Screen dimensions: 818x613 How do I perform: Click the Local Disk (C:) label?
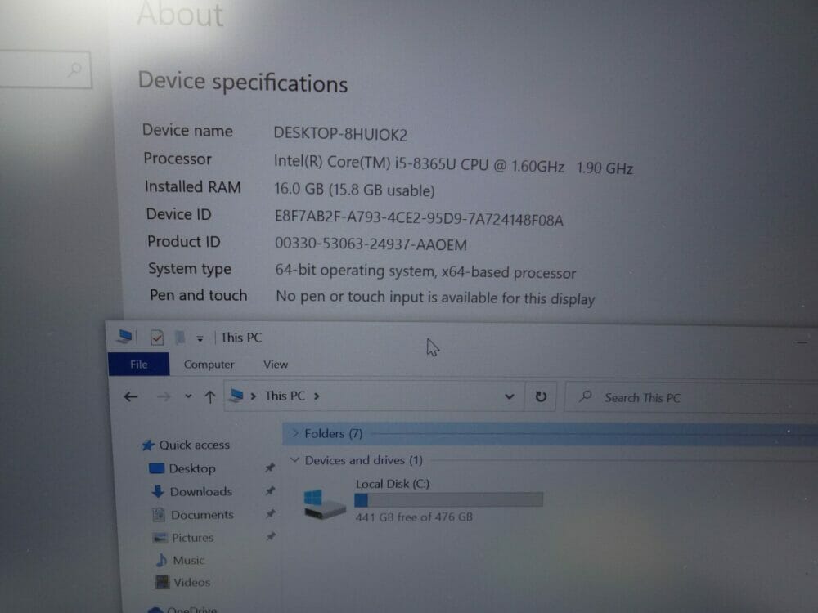393,484
